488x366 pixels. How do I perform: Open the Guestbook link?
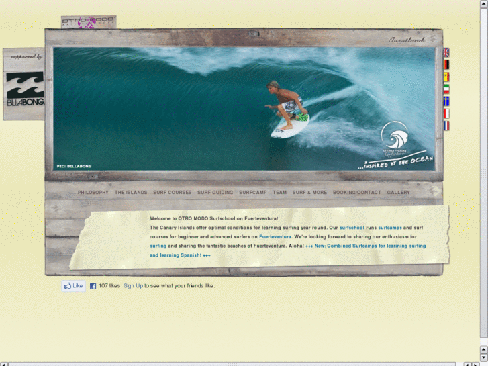[407, 40]
